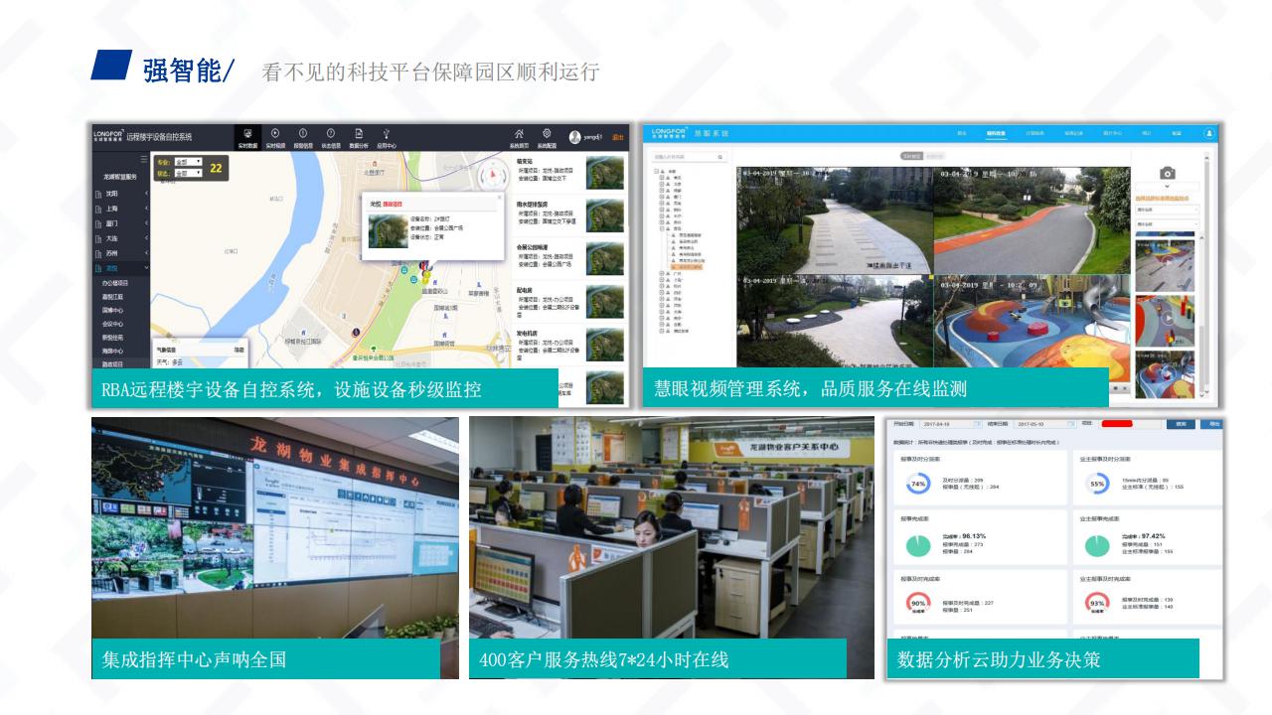Expand 苏州 in the RBA city sidebar
The height and width of the screenshot is (715, 1272).
[121, 253]
